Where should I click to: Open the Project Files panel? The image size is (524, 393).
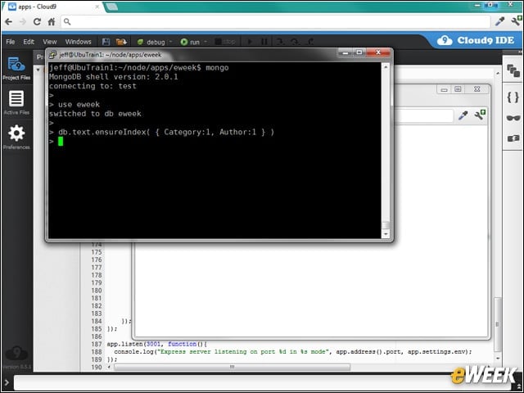point(16,69)
